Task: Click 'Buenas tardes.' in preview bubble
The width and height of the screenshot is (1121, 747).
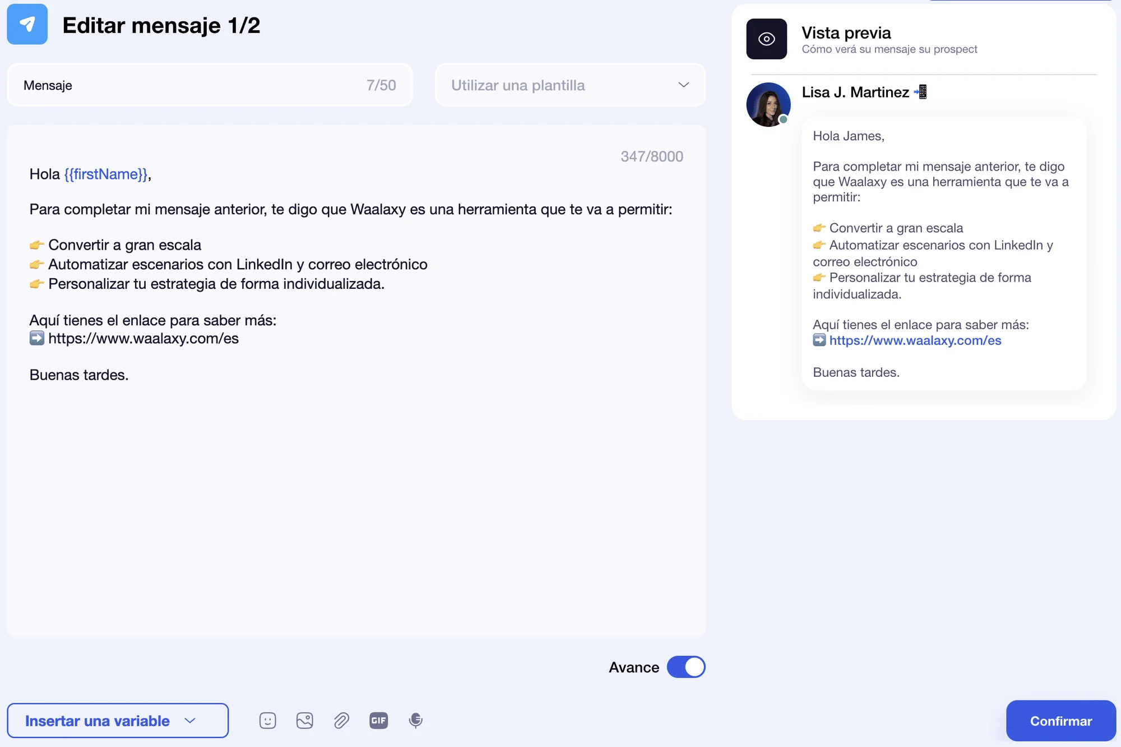Action: [856, 372]
